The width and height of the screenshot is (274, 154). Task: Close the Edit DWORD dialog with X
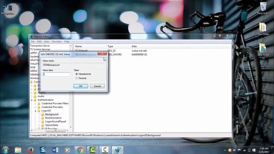[102, 53]
